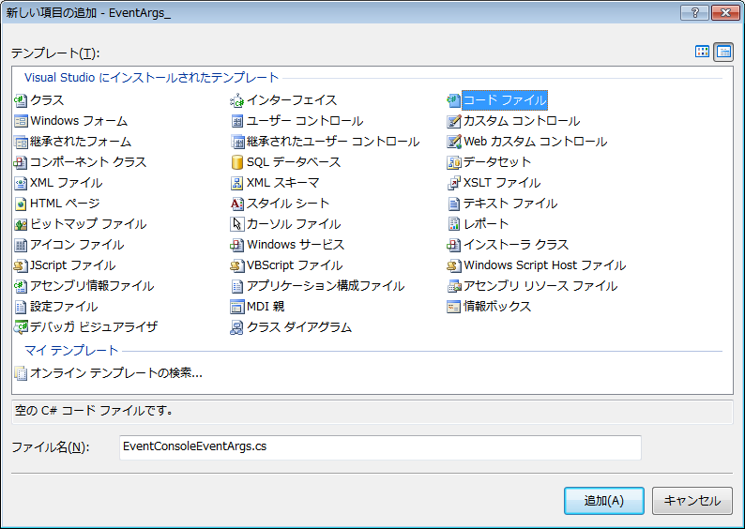Select the カーソル ファイル icon
This screenshot has width=745, height=529.
[x=236, y=224]
